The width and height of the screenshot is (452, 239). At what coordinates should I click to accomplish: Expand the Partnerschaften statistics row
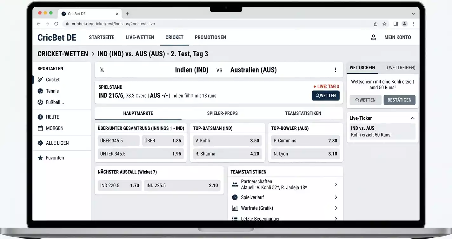285,184
